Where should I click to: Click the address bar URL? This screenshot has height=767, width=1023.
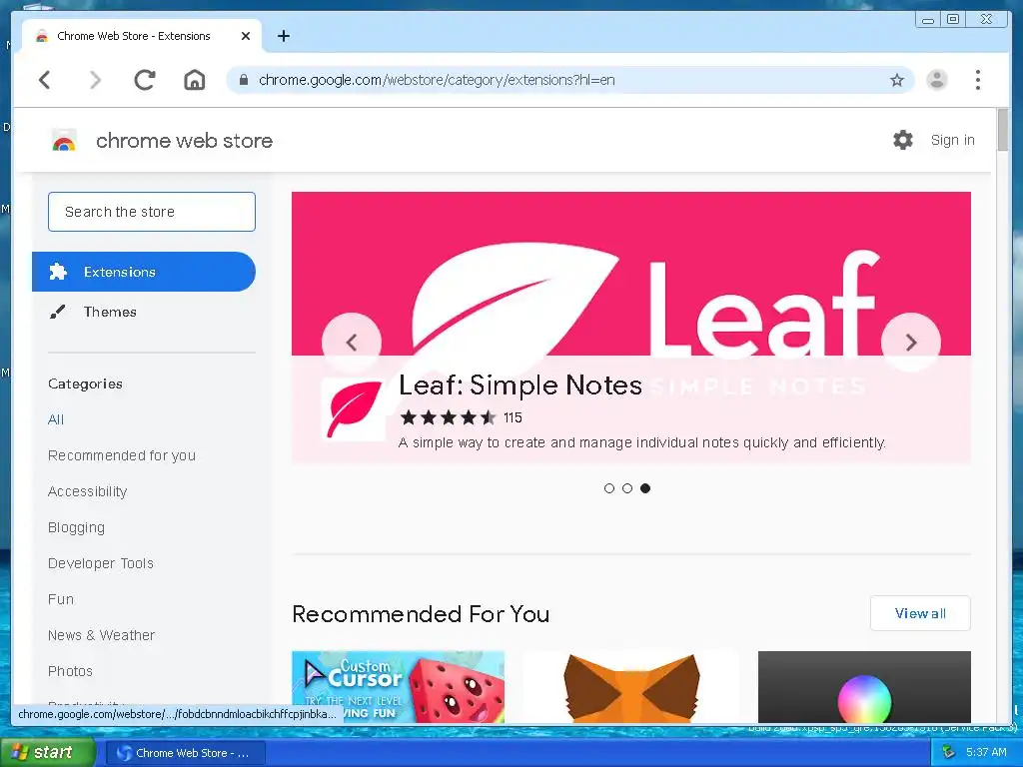pyautogui.click(x=437, y=80)
